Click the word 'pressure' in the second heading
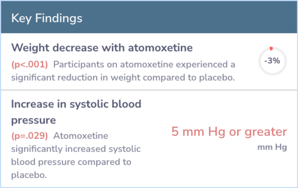This screenshot has width=298, height=188. [33, 120]
